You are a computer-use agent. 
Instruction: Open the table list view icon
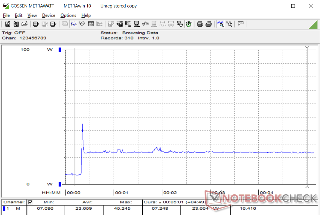click(91, 24)
